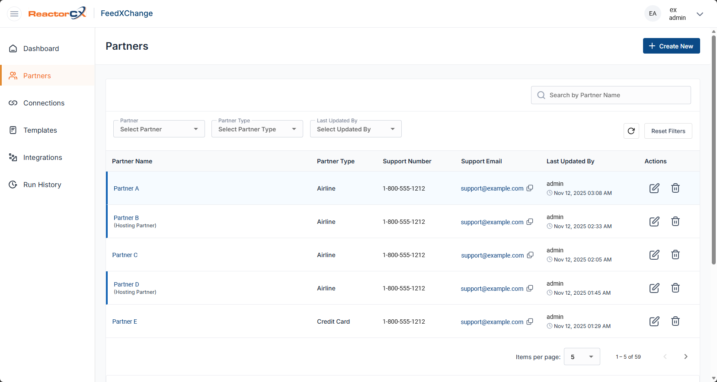
Task: Click the refresh table icon
Action: pyautogui.click(x=631, y=131)
